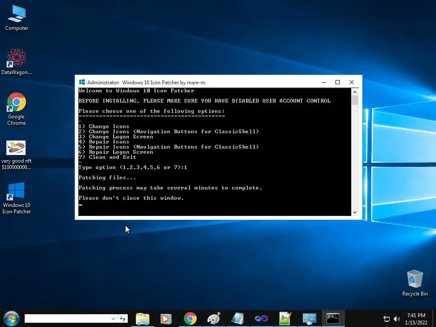Open the Control Panel taskbar icon
The width and height of the screenshot is (436, 327).
pyautogui.click(x=309, y=318)
